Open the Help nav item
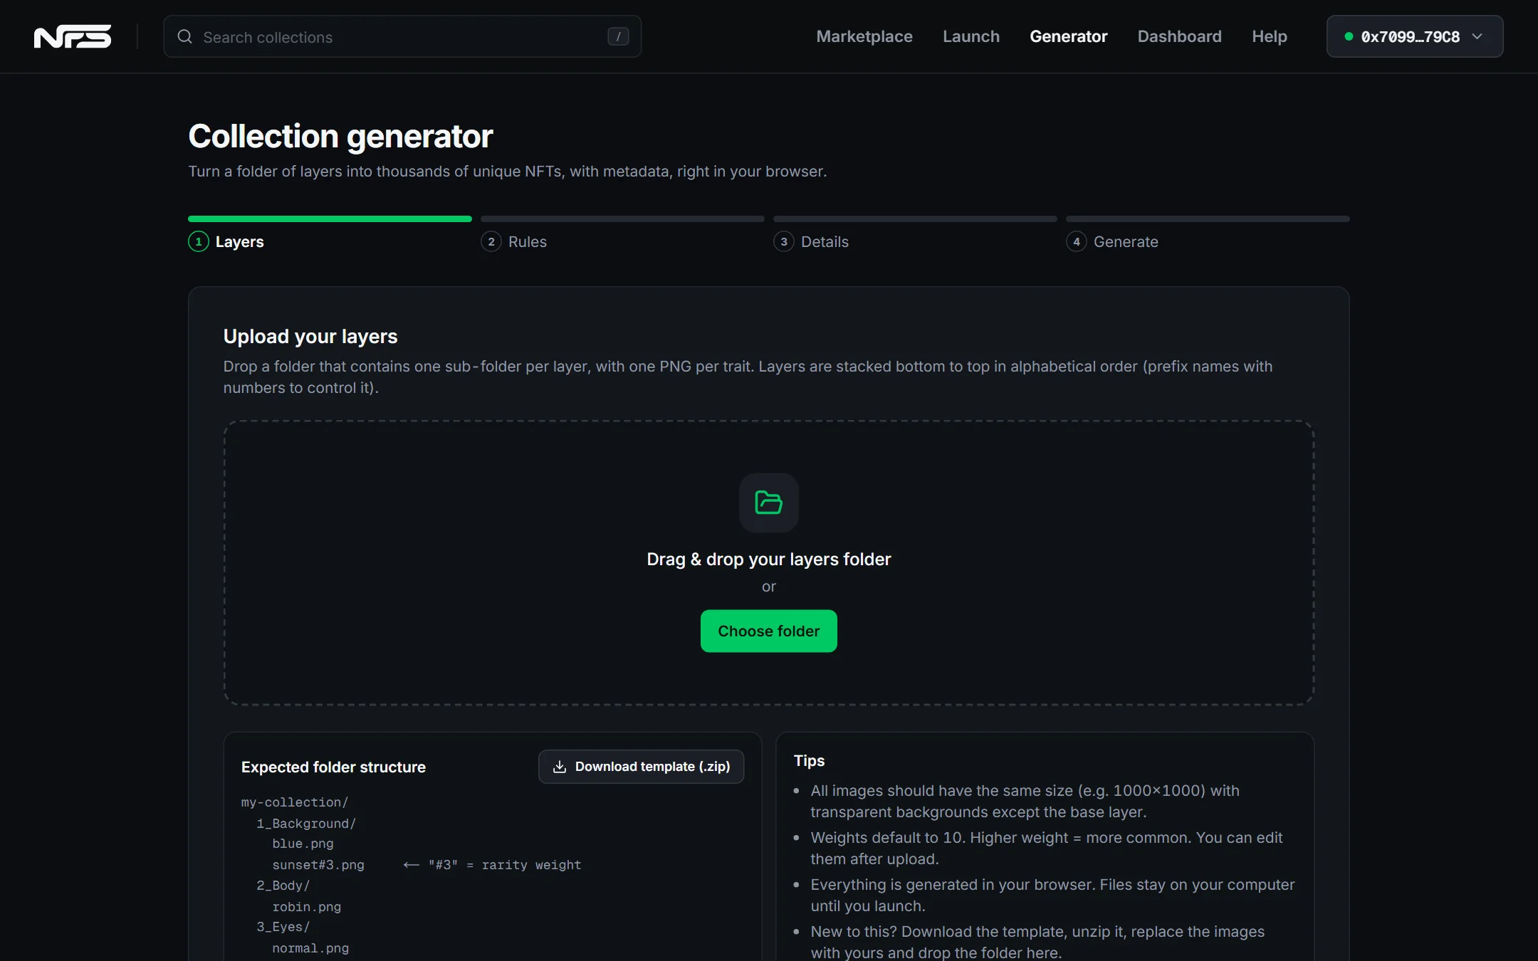1538x961 pixels. pyautogui.click(x=1269, y=36)
